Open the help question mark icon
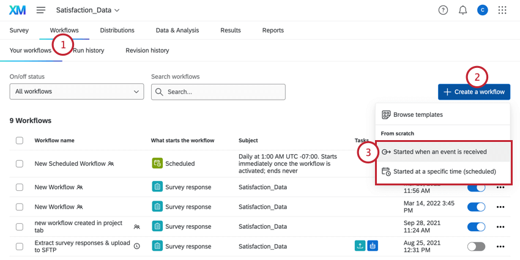 coord(443,10)
